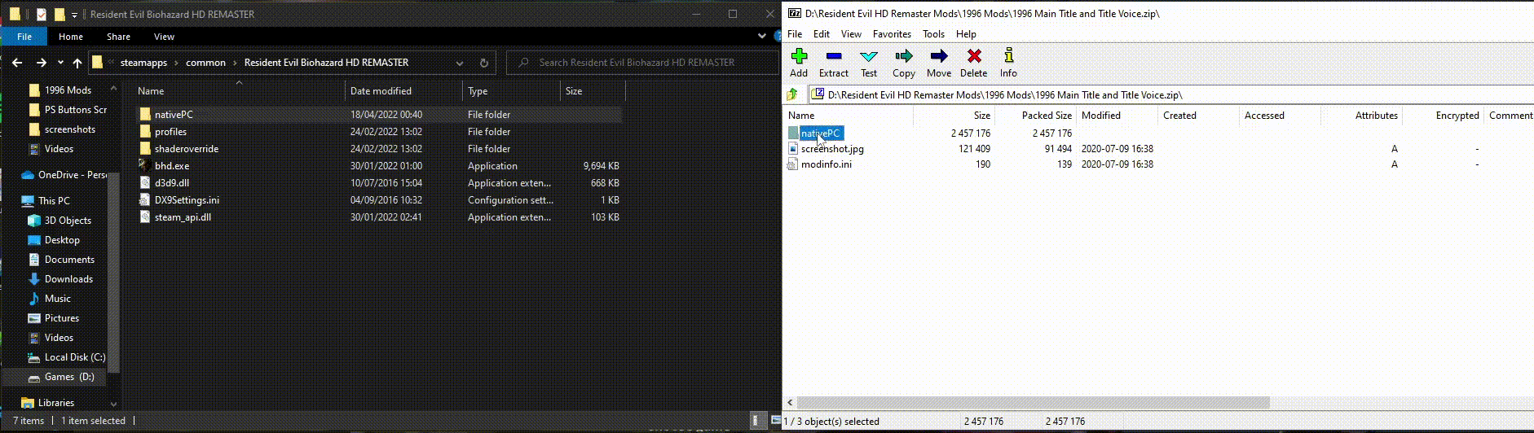Expand the Explorer ribbon chevron
The image size is (1534, 433).
(761, 37)
